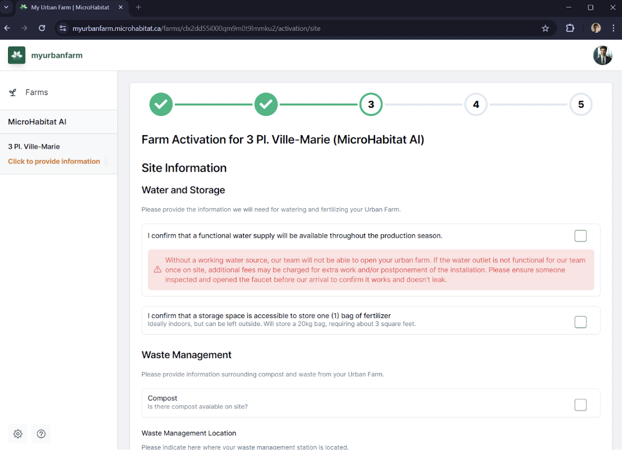
Task: Reload the page
Action: coord(42,28)
